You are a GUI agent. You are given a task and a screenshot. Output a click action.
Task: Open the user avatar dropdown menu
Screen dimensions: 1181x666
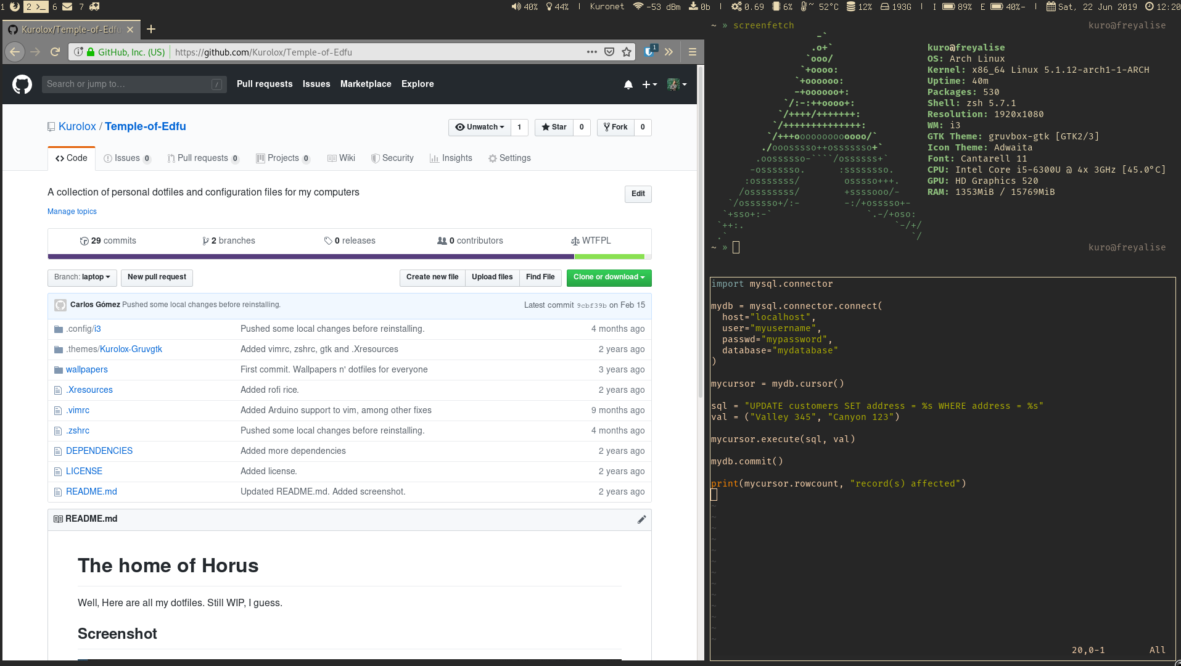click(x=677, y=84)
